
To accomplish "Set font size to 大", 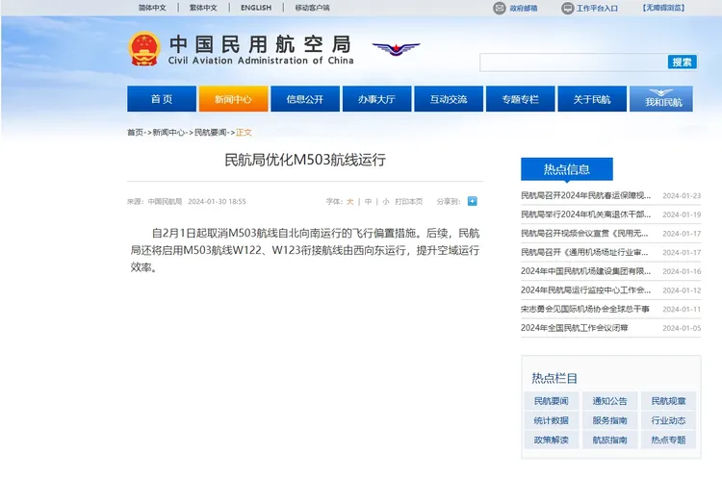I will click(x=350, y=202).
